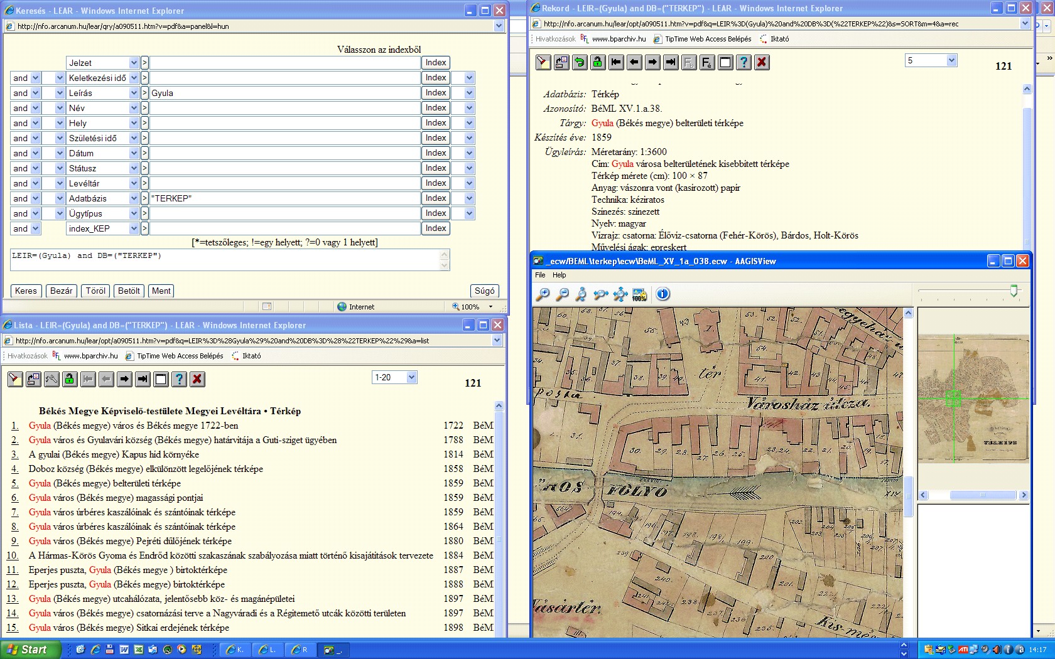1055x659 pixels.
Task: Click the Ment button
Action: pos(161,291)
